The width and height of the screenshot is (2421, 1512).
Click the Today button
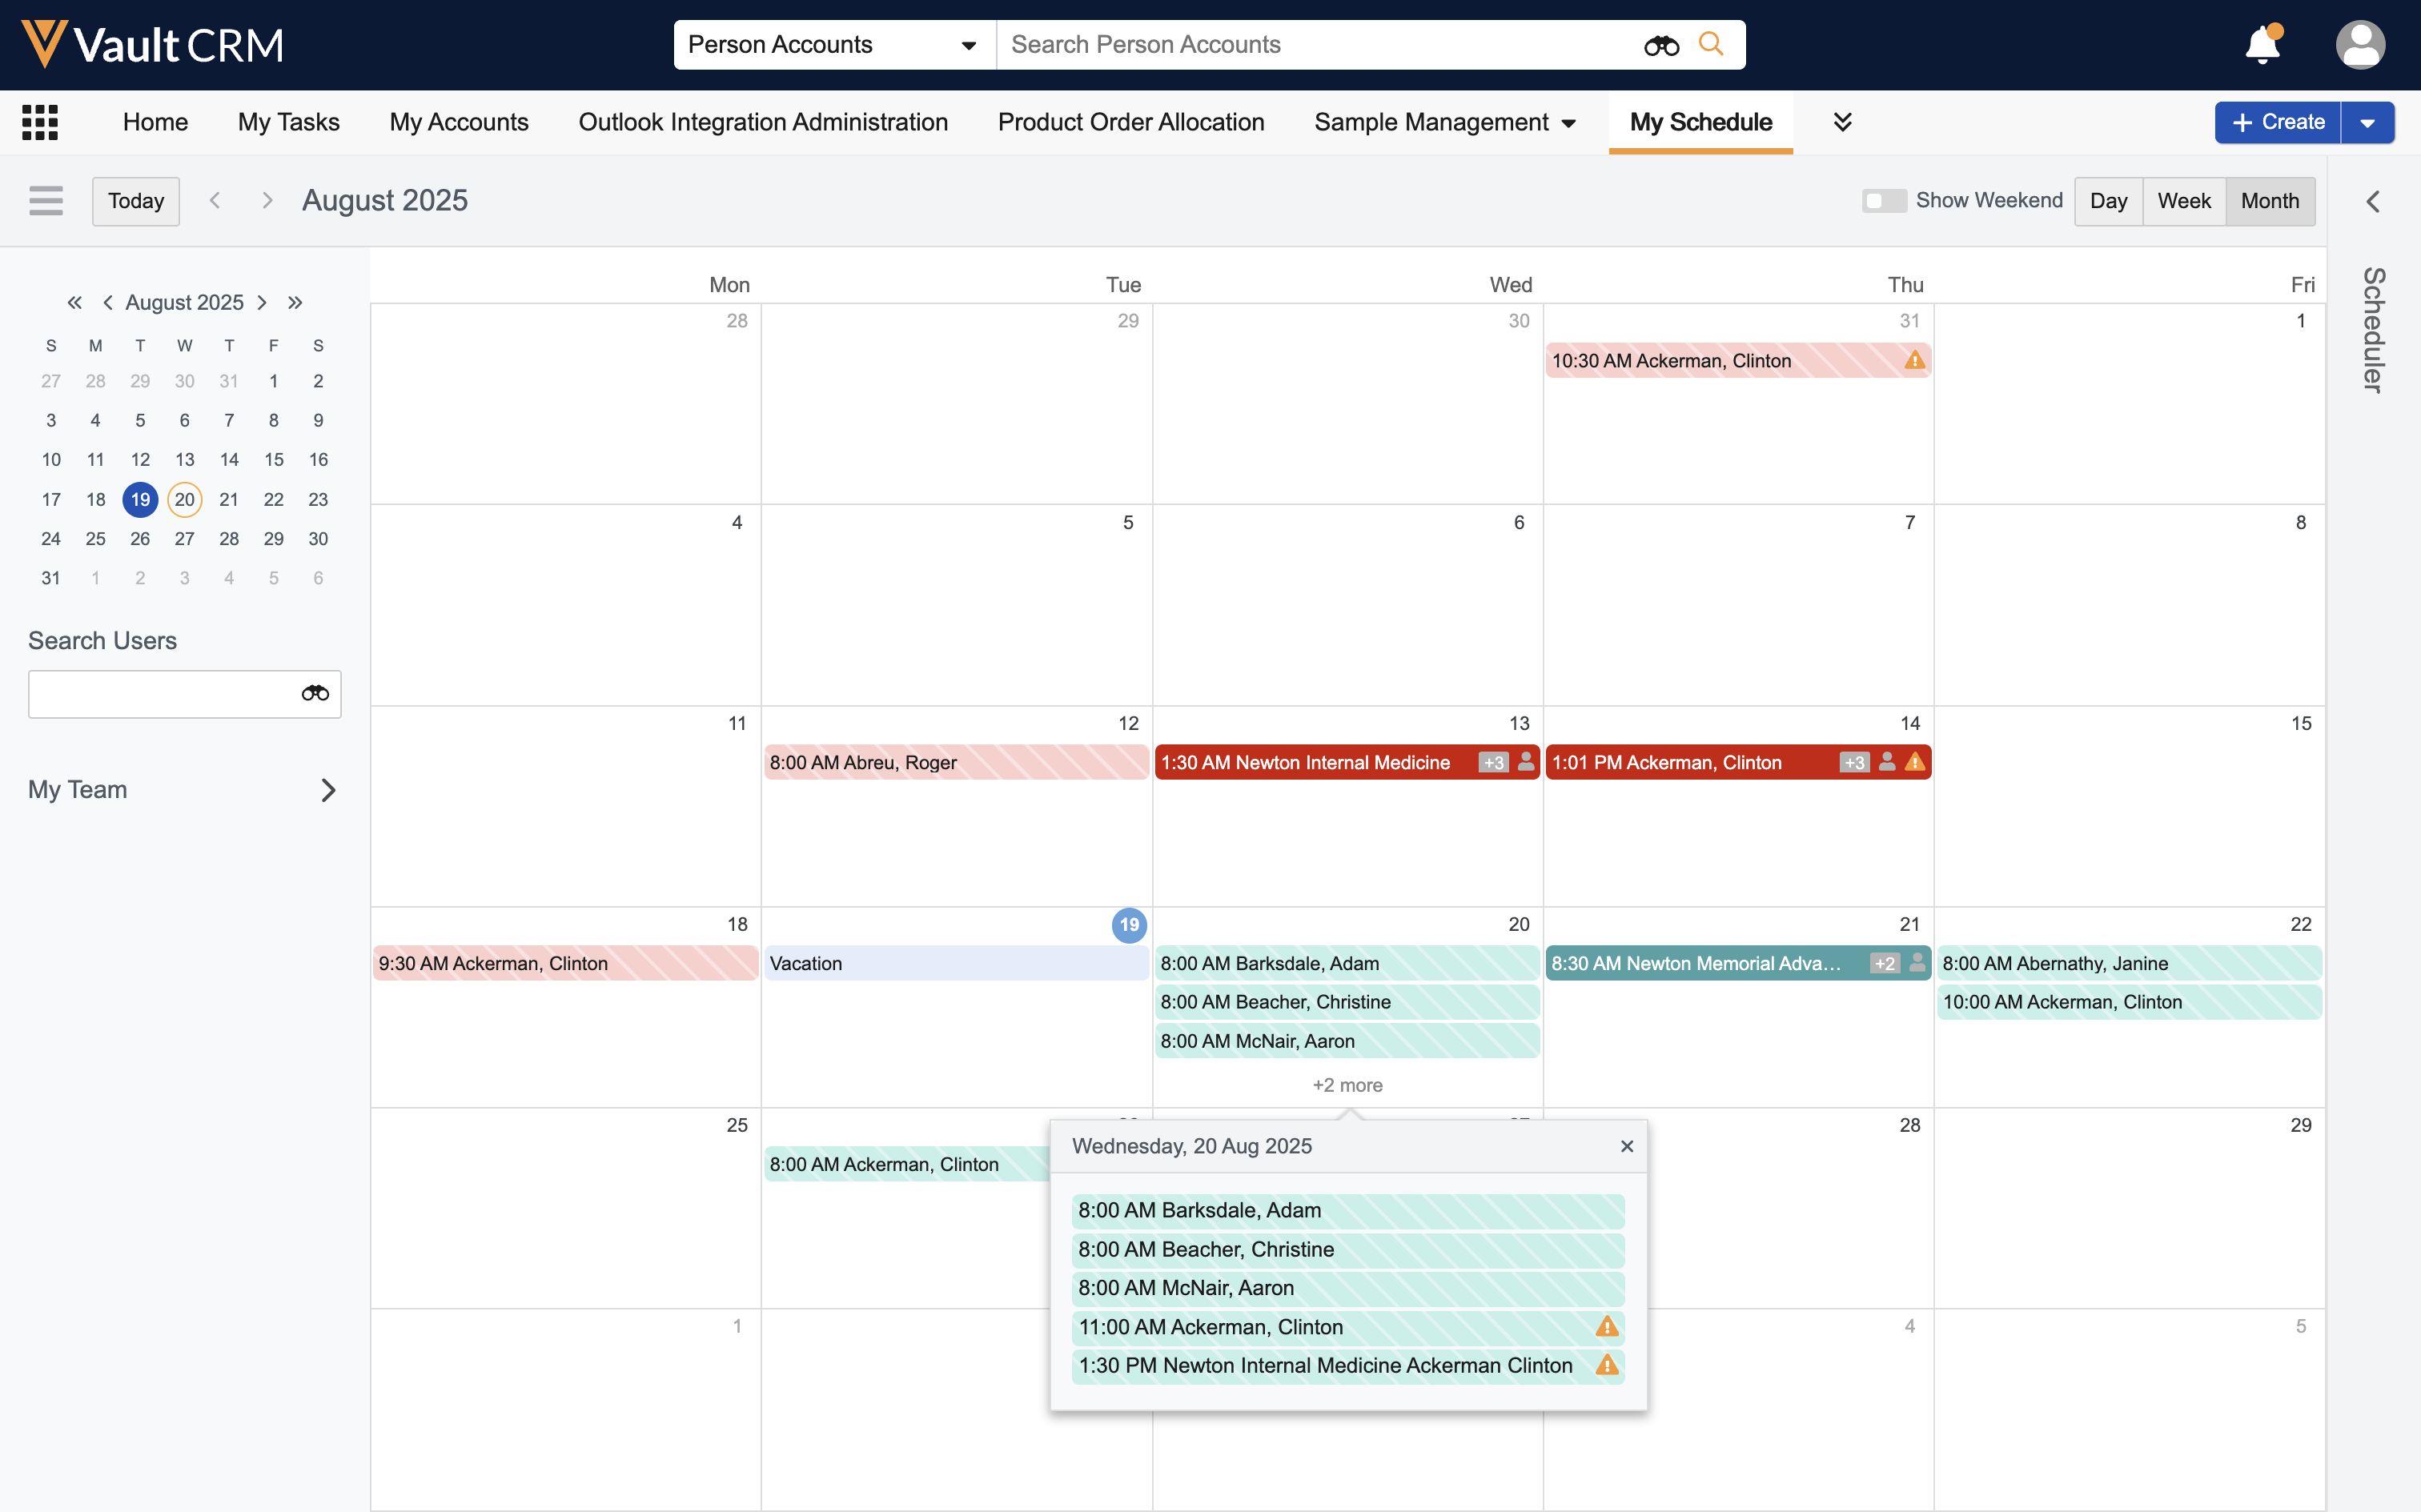[x=136, y=201]
